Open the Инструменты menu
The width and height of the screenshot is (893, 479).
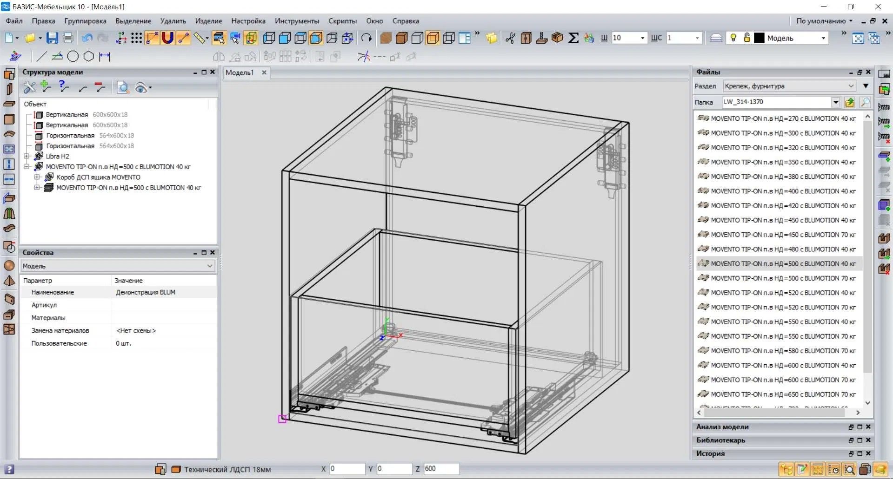point(297,21)
